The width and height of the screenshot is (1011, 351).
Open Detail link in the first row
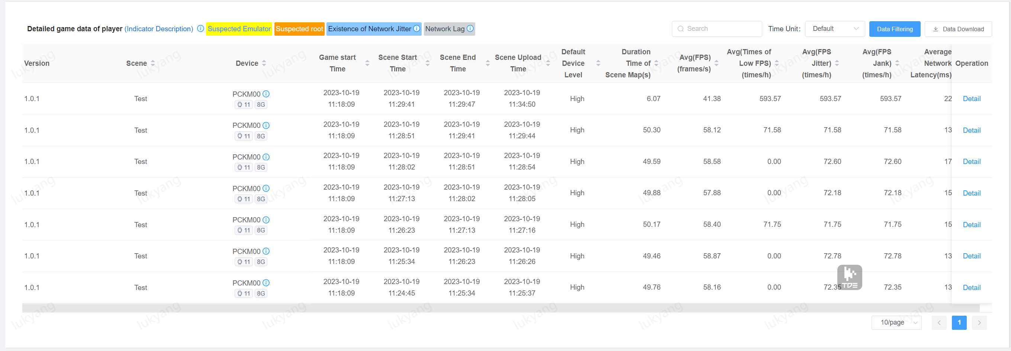[971, 99]
